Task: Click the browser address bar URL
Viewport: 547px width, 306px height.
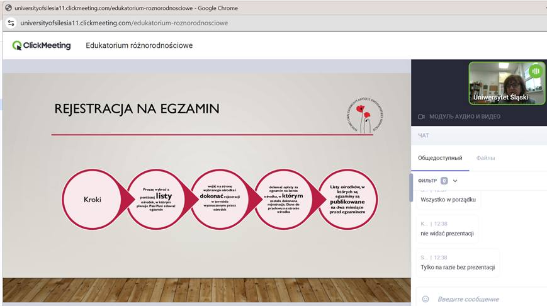Action: point(123,23)
